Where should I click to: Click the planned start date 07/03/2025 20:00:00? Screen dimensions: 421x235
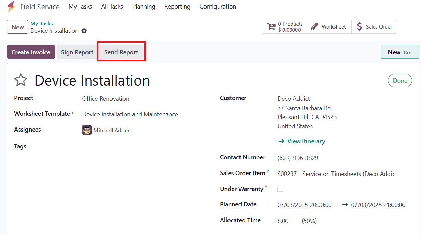click(x=305, y=205)
